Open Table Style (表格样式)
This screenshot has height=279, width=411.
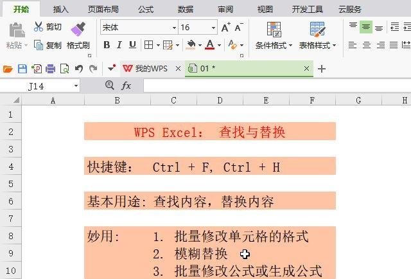pos(317,36)
